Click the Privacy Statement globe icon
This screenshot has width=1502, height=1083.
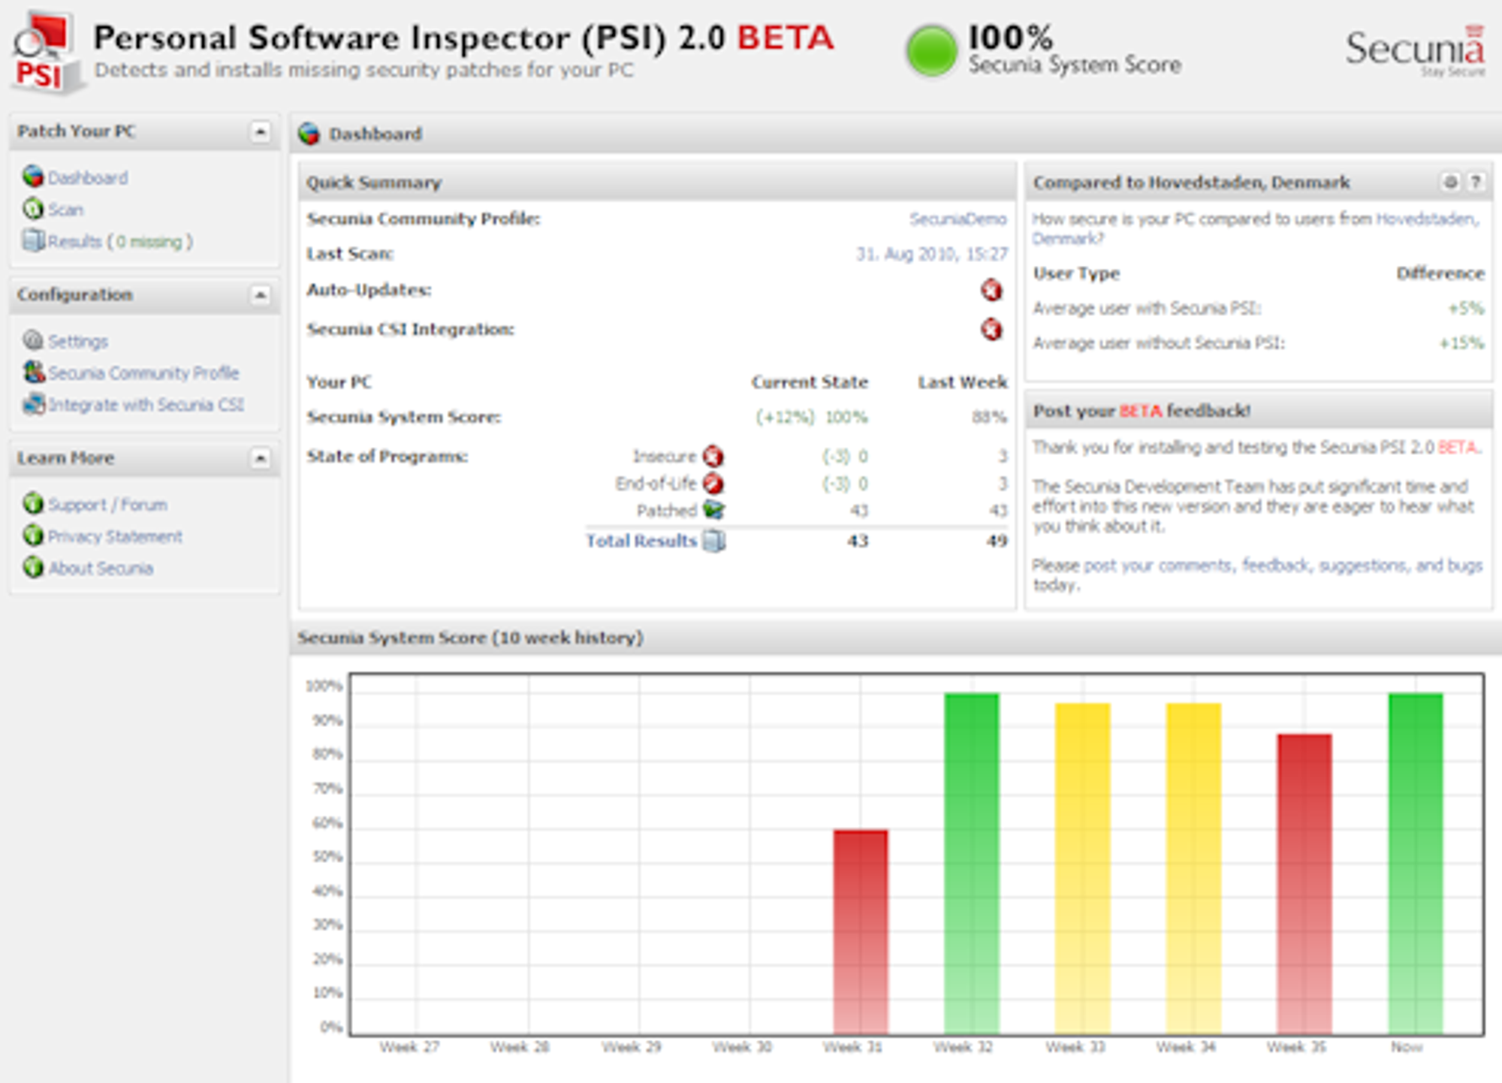[33, 535]
